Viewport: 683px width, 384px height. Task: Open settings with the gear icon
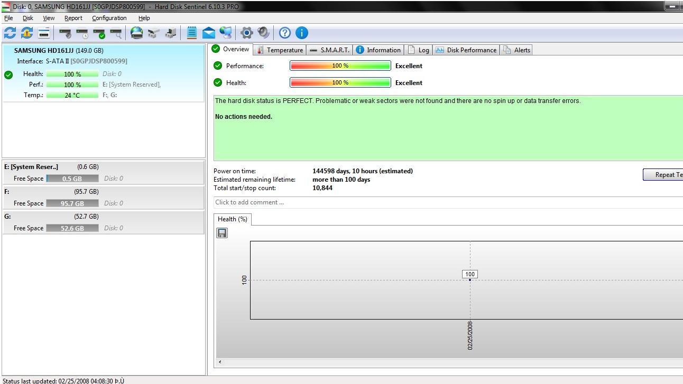247,33
